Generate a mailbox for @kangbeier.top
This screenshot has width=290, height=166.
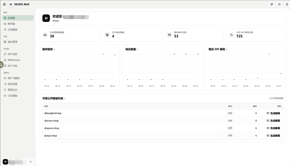tap(273, 113)
